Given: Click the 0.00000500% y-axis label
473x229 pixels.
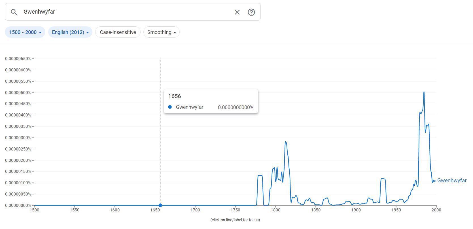Looking at the screenshot, I should [18, 93].
